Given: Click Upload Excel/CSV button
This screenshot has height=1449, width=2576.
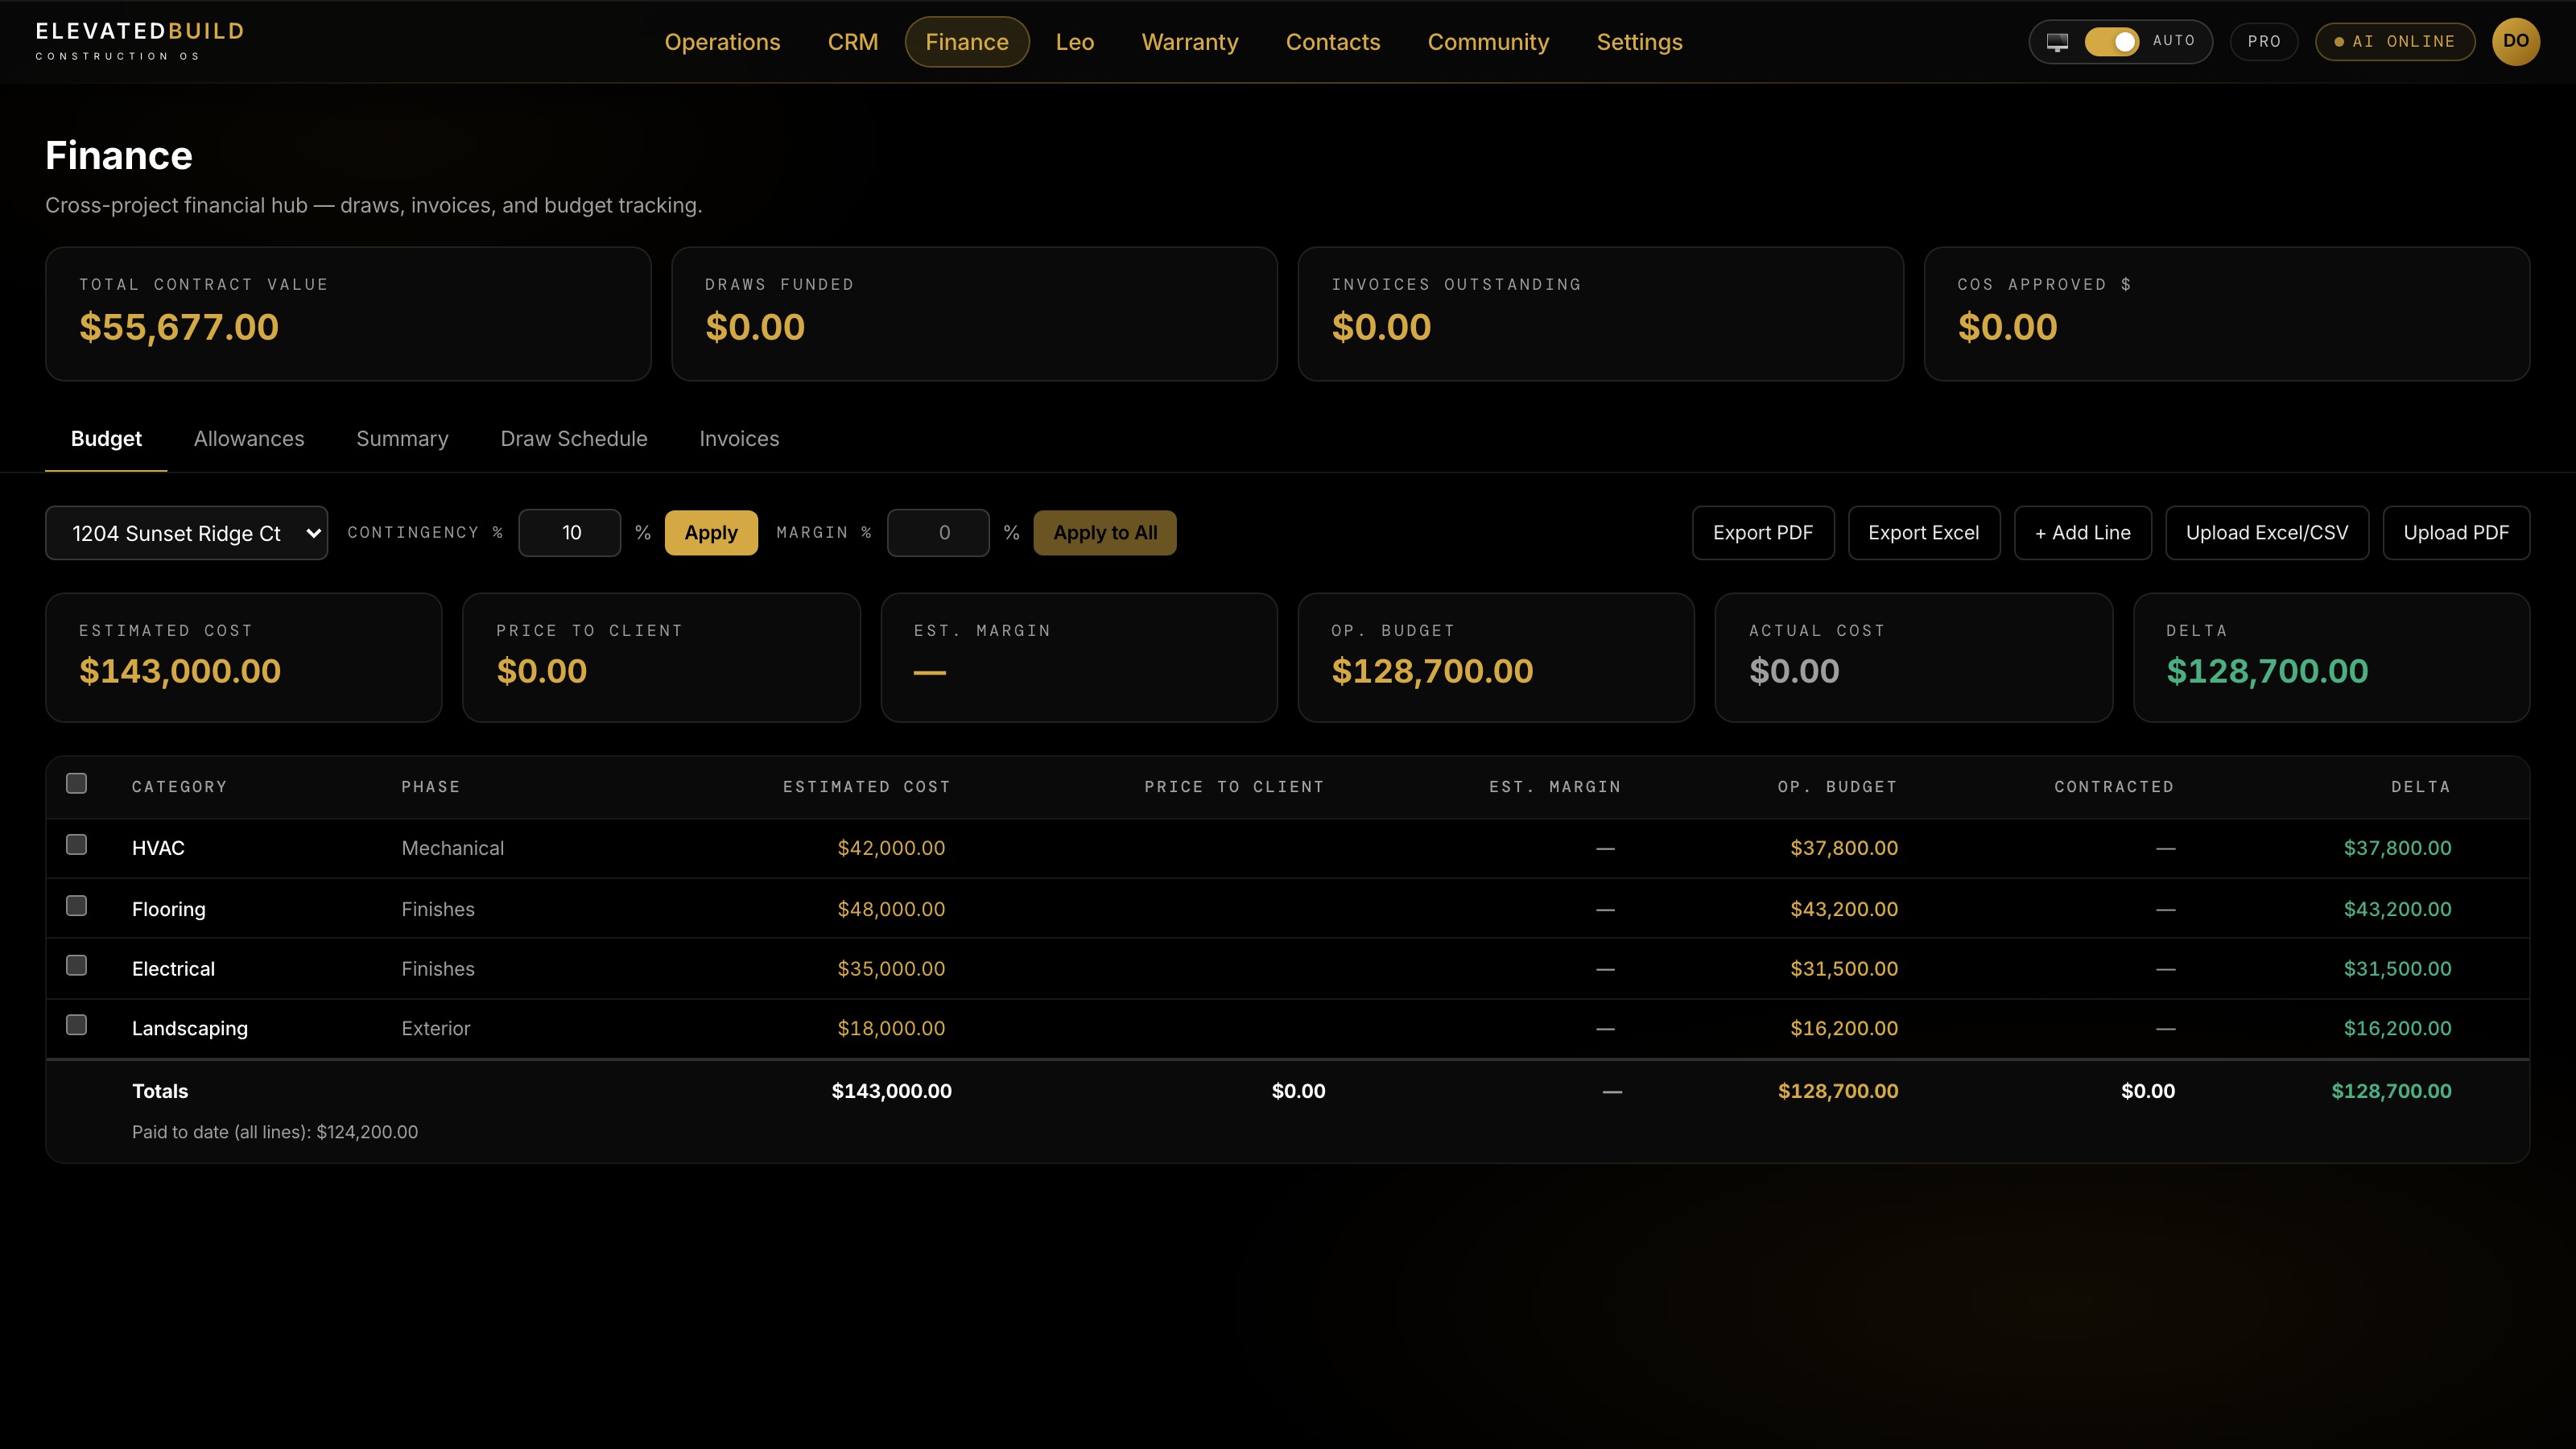Looking at the screenshot, I should [x=2267, y=533].
